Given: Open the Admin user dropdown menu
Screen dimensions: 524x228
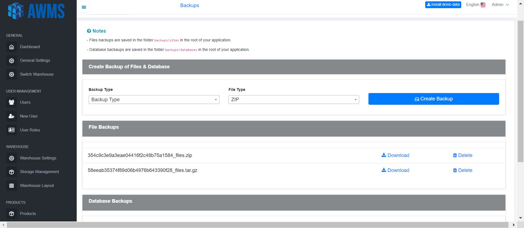Looking at the screenshot, I should [500, 5].
